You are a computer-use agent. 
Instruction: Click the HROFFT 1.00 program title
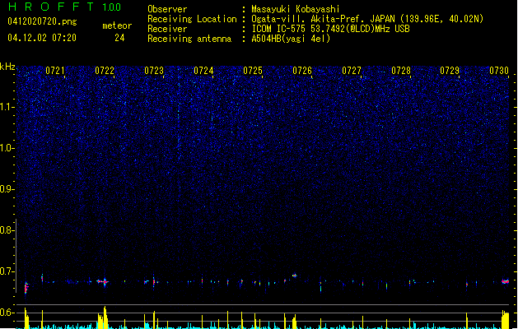coord(65,7)
